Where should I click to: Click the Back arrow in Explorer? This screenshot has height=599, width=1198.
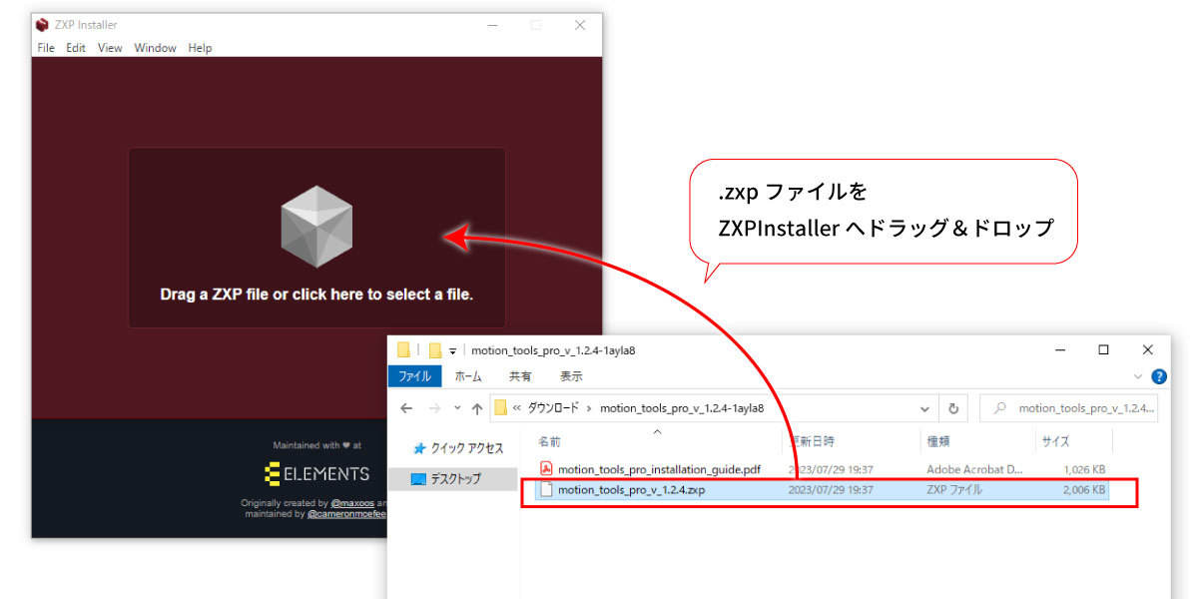pyautogui.click(x=406, y=408)
